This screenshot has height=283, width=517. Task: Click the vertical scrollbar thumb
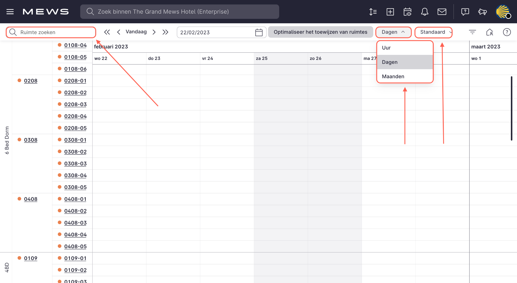point(511,108)
